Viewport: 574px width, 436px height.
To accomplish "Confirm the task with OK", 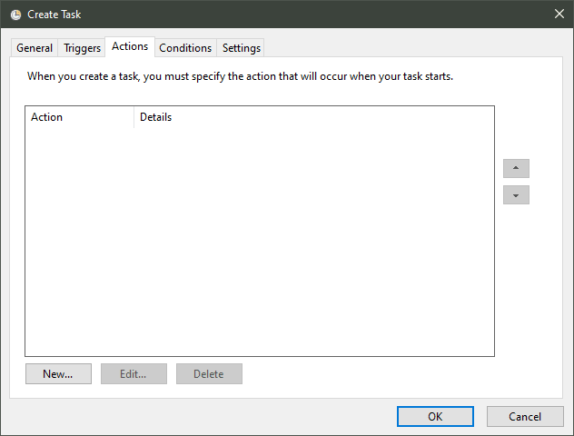I will tap(435, 417).
